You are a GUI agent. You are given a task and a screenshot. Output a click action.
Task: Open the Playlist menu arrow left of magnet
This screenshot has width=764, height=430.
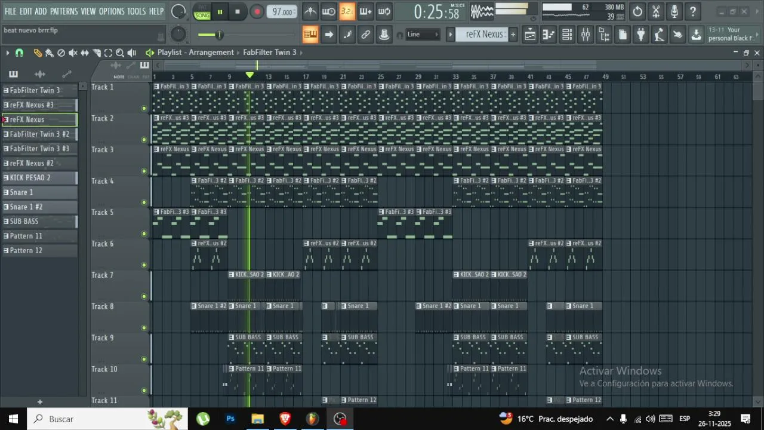tap(8, 53)
